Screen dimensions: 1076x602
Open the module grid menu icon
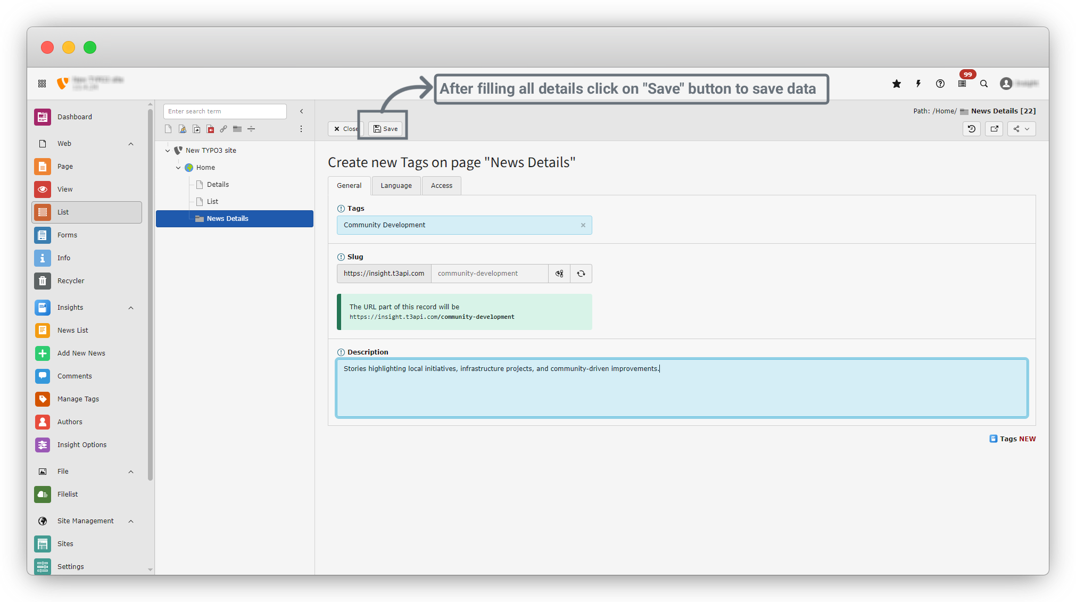tap(42, 84)
